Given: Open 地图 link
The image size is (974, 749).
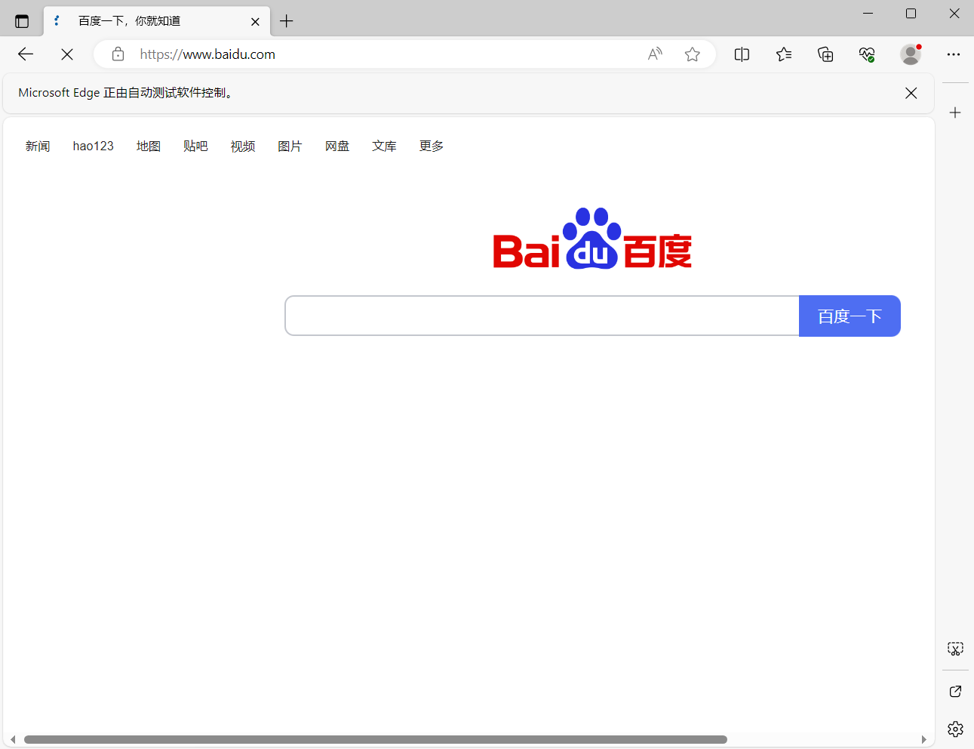Looking at the screenshot, I should point(149,146).
